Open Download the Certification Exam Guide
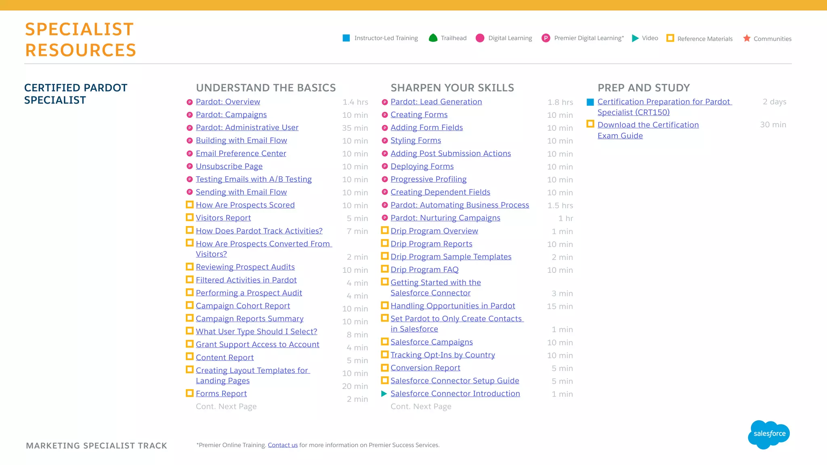 click(x=648, y=130)
